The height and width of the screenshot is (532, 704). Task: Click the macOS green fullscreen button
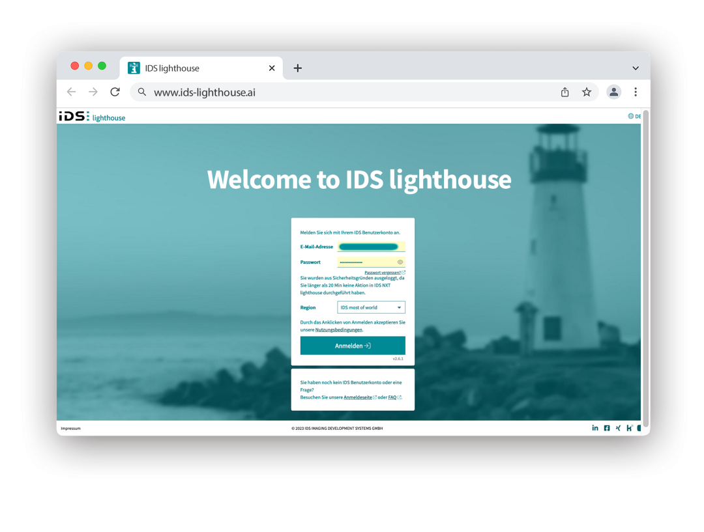(x=102, y=66)
